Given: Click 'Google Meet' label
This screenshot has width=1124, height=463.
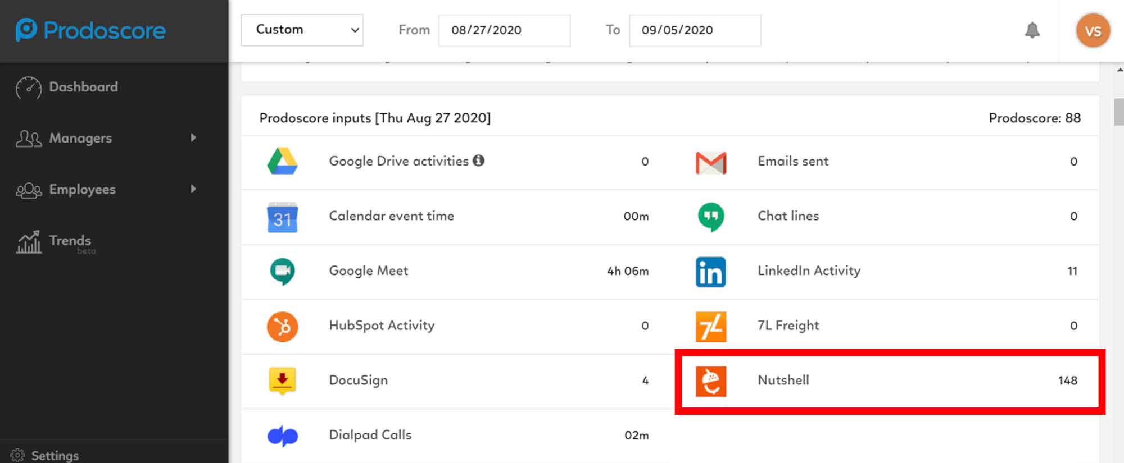Looking at the screenshot, I should point(368,271).
